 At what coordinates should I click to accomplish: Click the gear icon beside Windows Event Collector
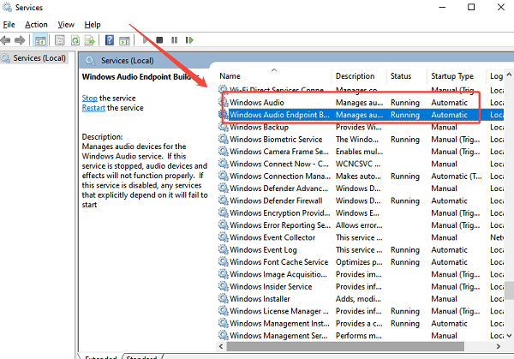click(224, 237)
